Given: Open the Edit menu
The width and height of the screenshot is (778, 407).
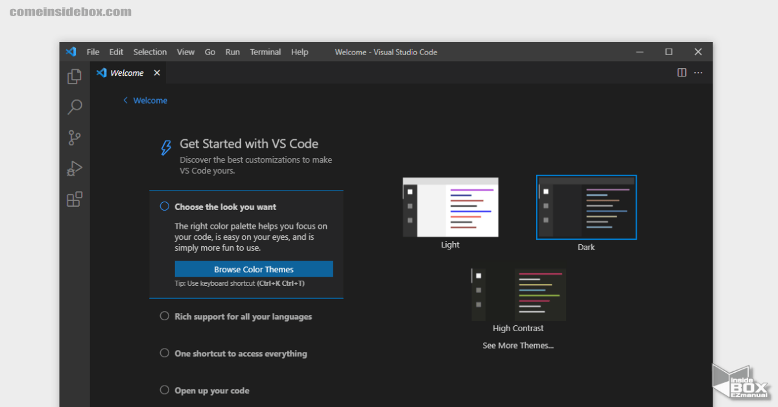Looking at the screenshot, I should pos(116,52).
